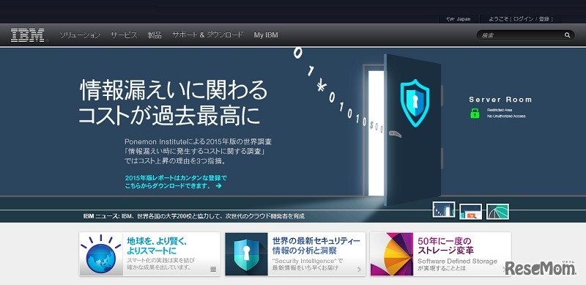Image resolution: width=586 pixels, height=285 pixels.
Task: Click the Server Room label
Action: coord(500,100)
